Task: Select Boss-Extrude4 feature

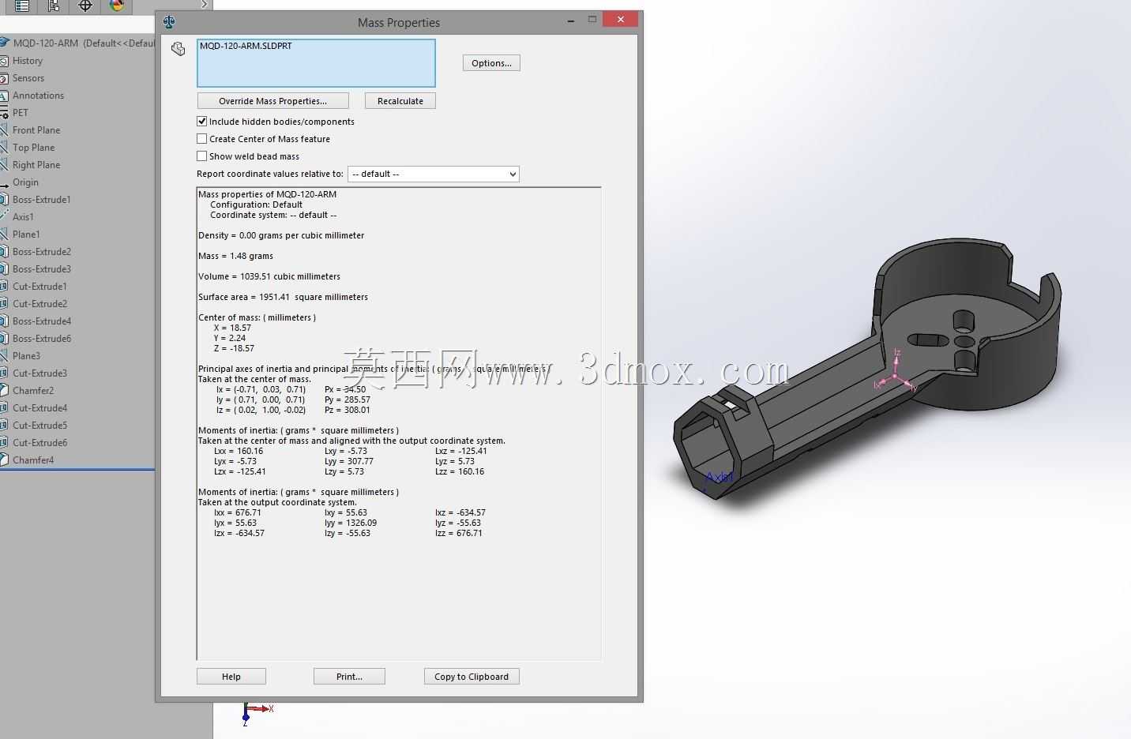Action: (42, 321)
